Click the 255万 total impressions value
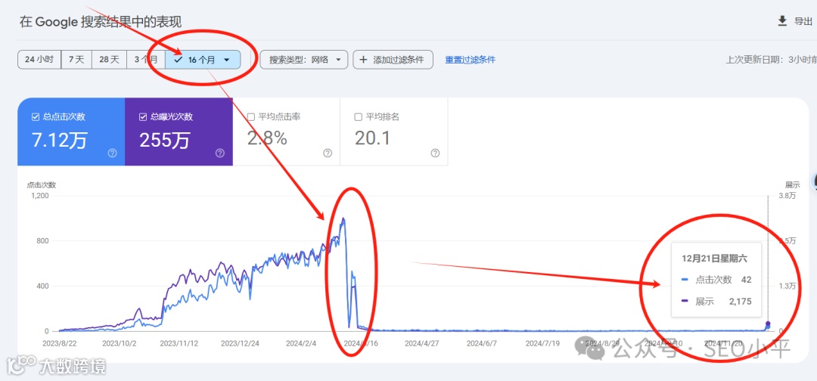Image resolution: width=817 pixels, height=381 pixels. 165,140
